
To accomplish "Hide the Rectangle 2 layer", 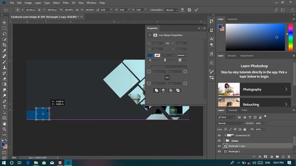I will click(219, 152).
